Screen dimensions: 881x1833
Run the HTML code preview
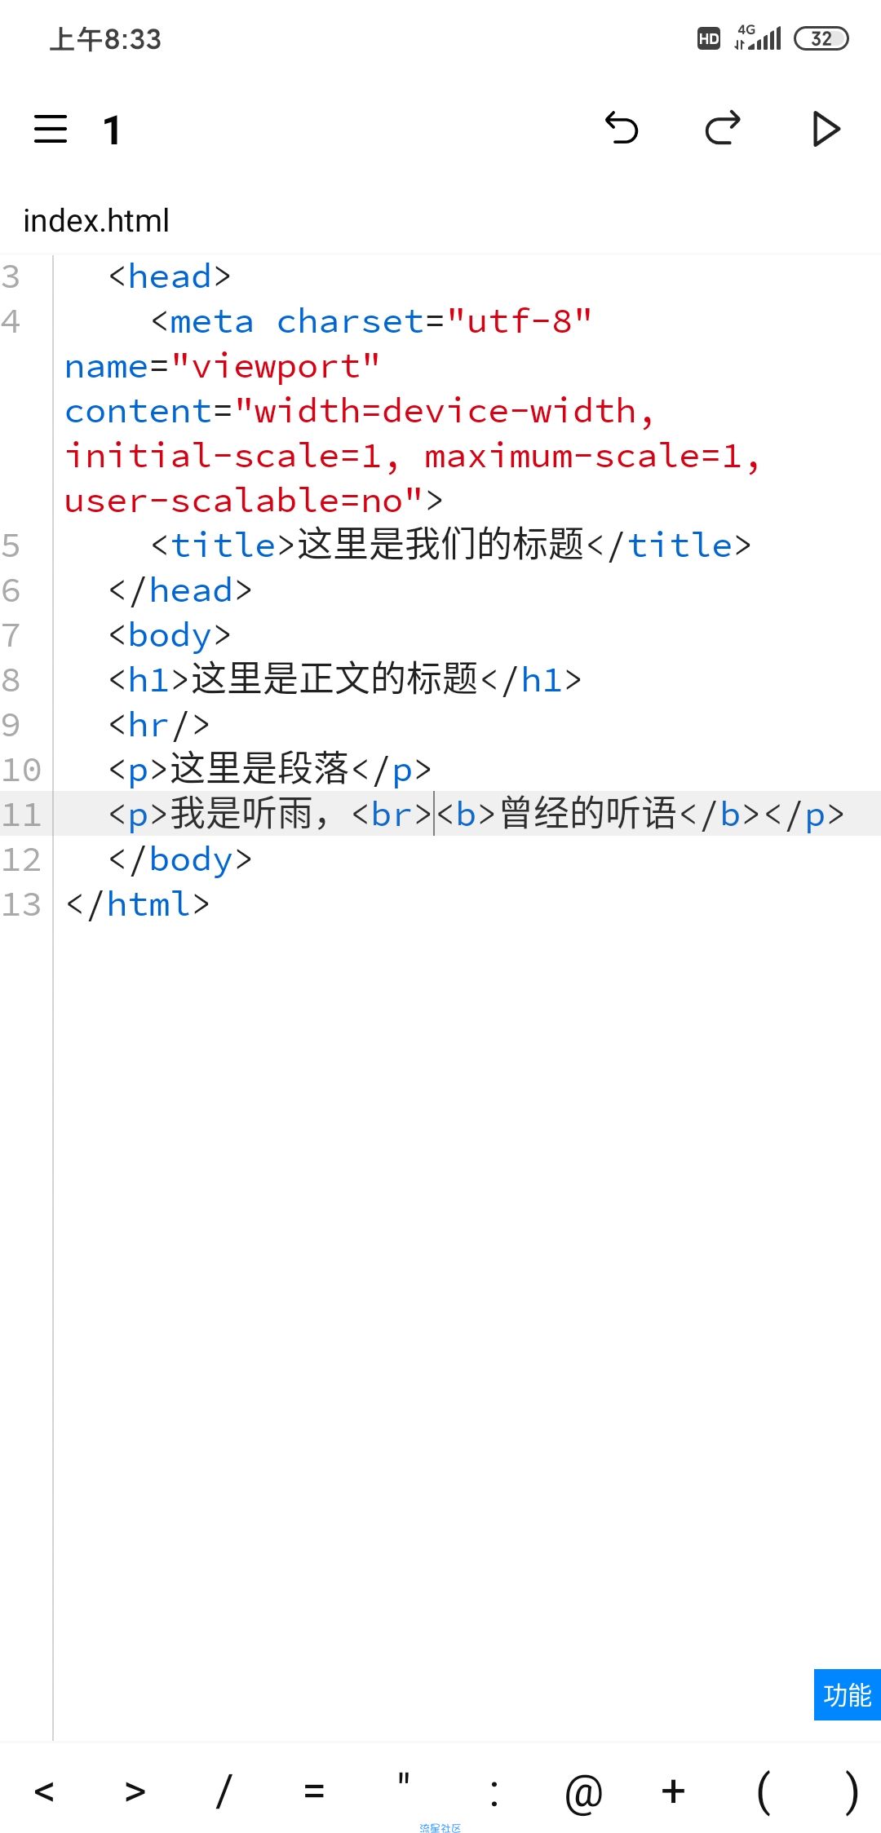[x=826, y=130]
